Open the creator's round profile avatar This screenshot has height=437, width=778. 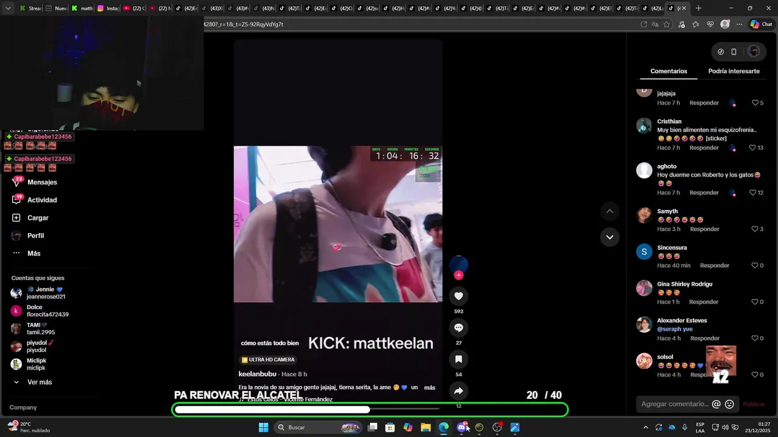[x=458, y=265]
